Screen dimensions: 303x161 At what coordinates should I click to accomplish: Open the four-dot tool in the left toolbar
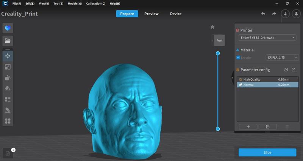click(x=8, y=121)
